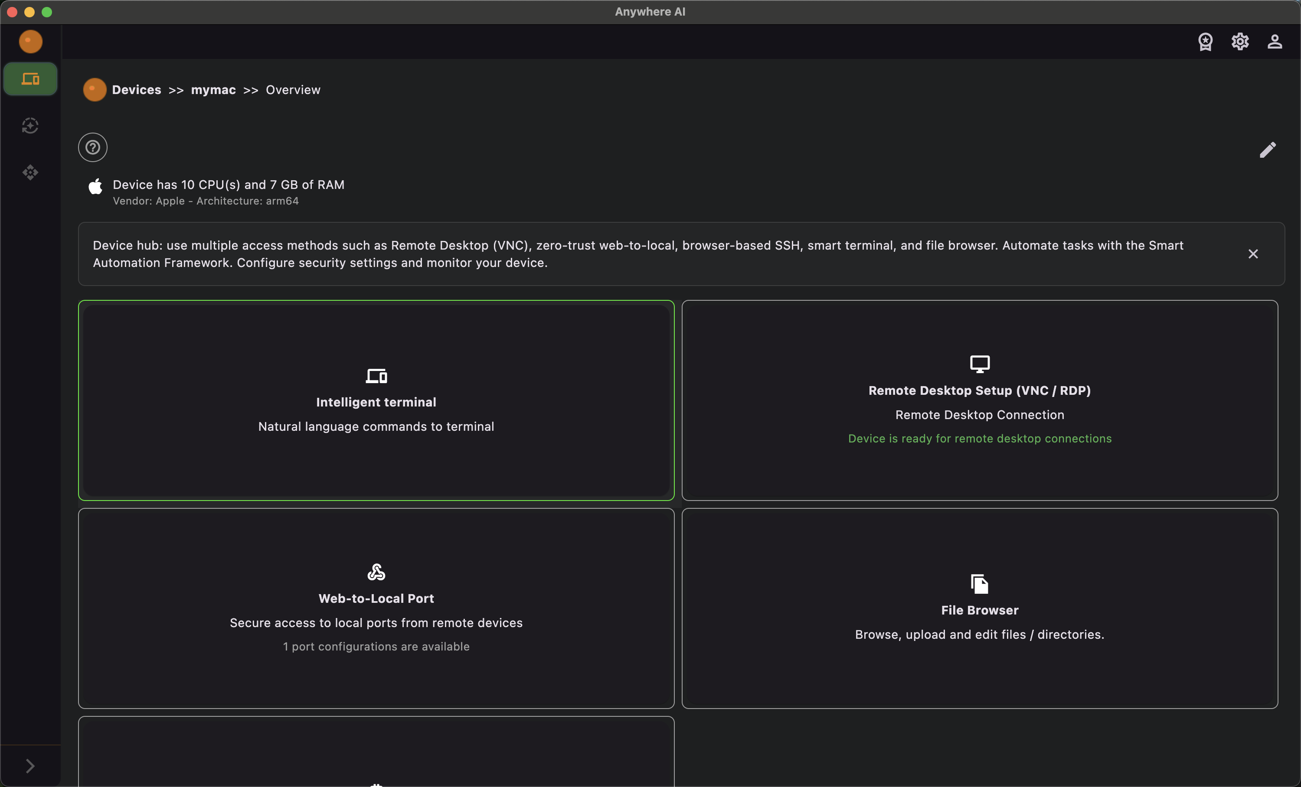Screen dimensions: 1301x787
Task: Open the Web-to-Local Port card
Action: (x=376, y=608)
